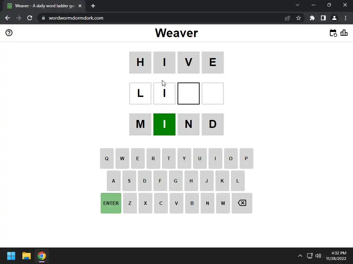The image size is (353, 264).
Task: Tap the P key on the keyboard
Action: pos(246,158)
